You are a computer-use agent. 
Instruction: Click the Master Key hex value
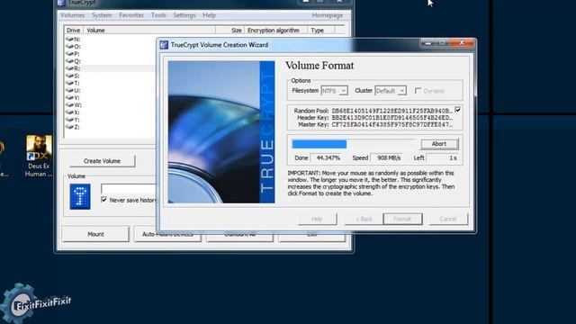[392, 125]
